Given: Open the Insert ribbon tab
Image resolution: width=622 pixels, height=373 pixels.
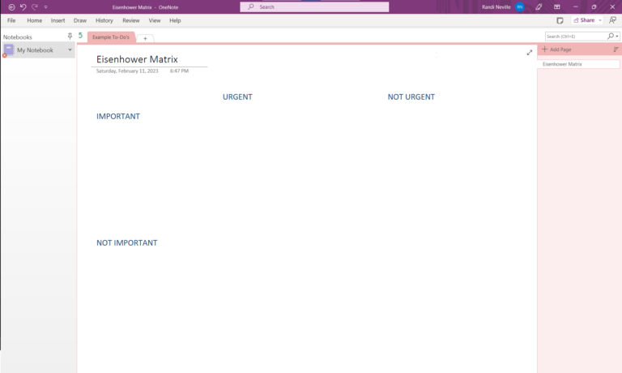Looking at the screenshot, I should click(x=58, y=20).
